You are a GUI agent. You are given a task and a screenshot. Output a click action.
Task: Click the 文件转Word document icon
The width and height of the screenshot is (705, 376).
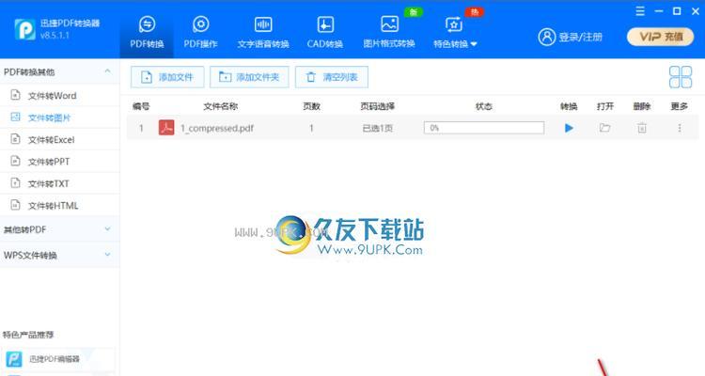[x=15, y=95]
